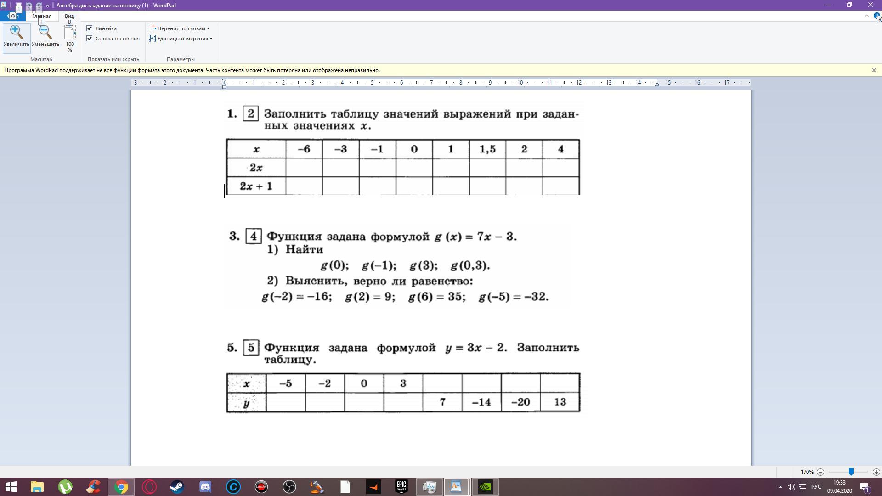Click the zoom slider handle in status bar
The height and width of the screenshot is (496, 882).
pyautogui.click(x=851, y=472)
